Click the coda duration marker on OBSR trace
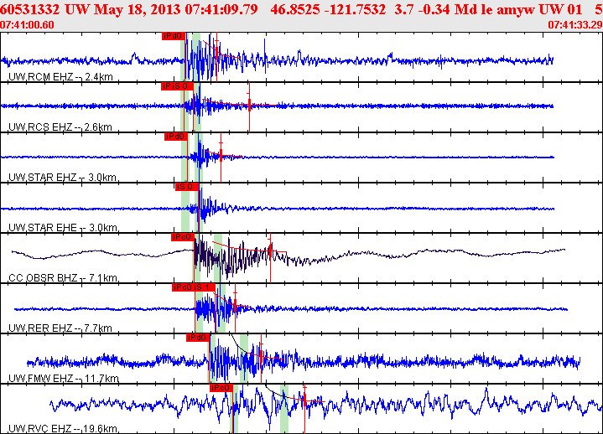603x434 pixels. pos(270,251)
